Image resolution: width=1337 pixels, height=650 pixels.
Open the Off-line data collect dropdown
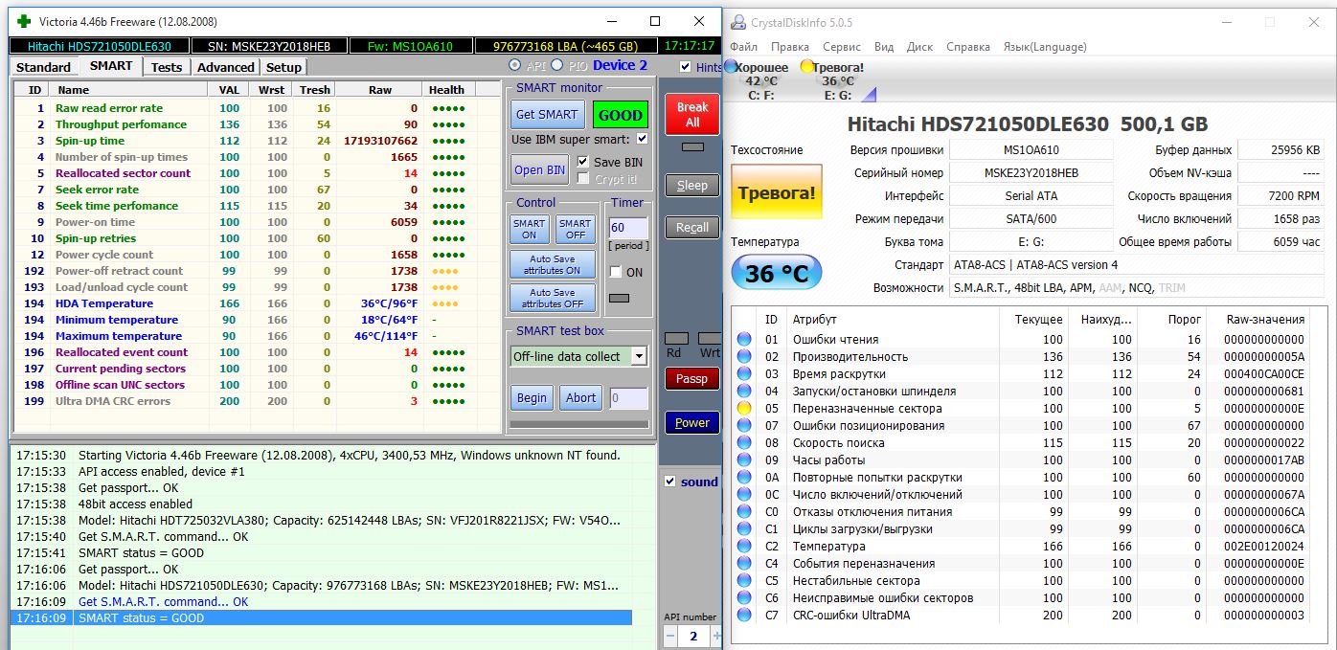(640, 356)
